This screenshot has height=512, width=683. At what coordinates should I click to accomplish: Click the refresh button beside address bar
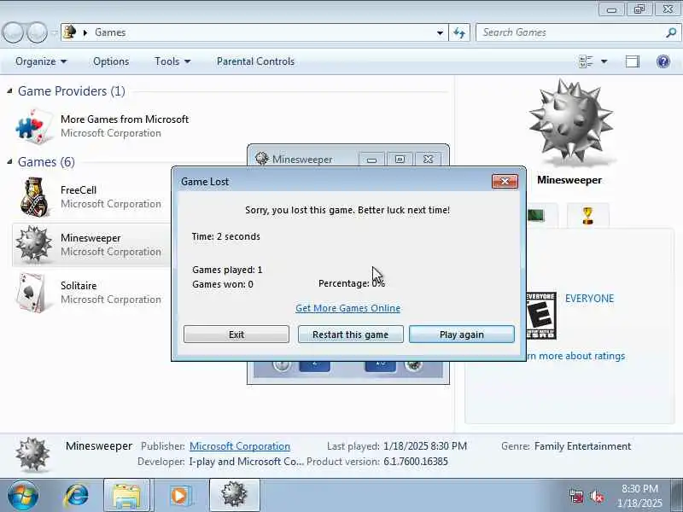click(459, 32)
